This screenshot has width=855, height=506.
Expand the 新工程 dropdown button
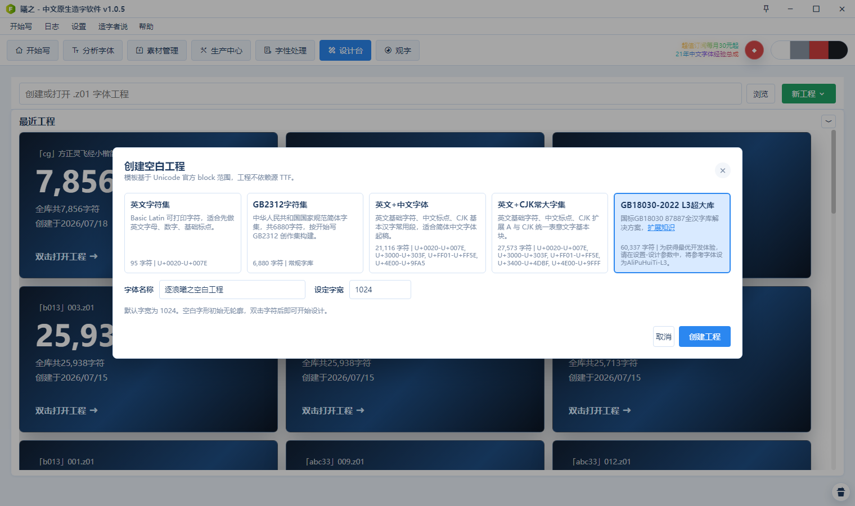click(809, 94)
